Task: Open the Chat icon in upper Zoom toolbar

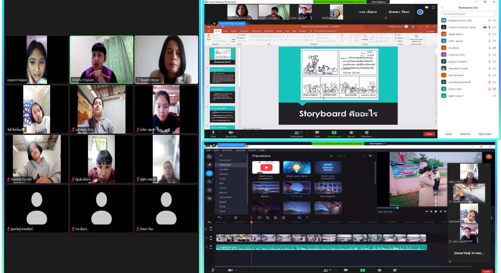Action: pyautogui.click(x=317, y=133)
